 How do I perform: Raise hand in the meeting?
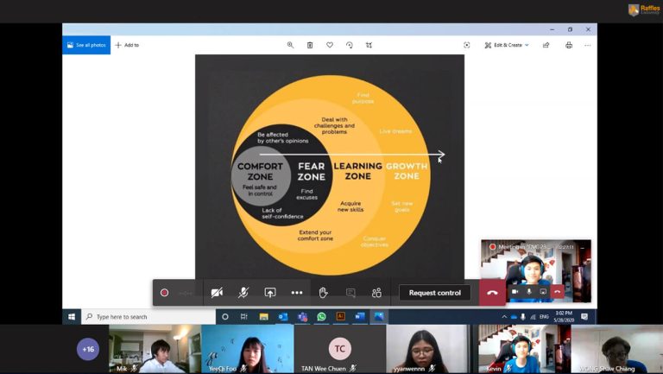(323, 293)
